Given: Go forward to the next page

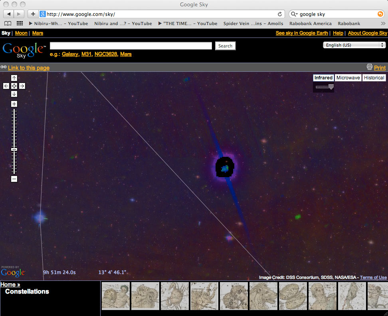Looking at the screenshot, I should 19,14.
